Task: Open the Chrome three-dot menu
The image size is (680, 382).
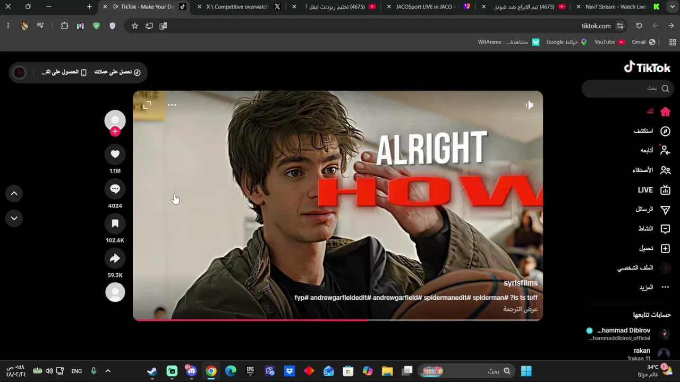Action: click(x=8, y=26)
